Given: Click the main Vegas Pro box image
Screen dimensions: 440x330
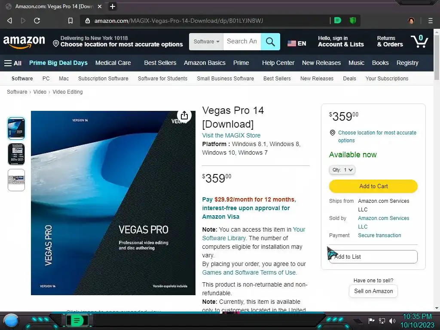Looking at the screenshot, I should click(x=113, y=203).
